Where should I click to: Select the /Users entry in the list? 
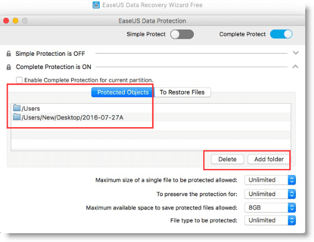tap(151, 108)
